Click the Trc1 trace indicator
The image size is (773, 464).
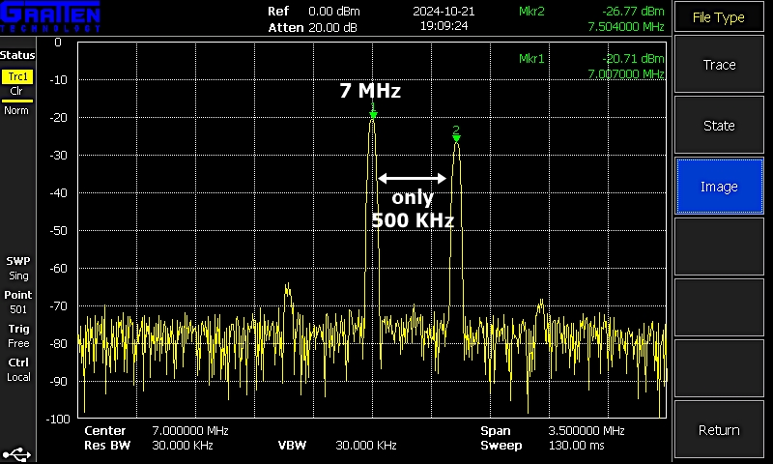coord(17,76)
